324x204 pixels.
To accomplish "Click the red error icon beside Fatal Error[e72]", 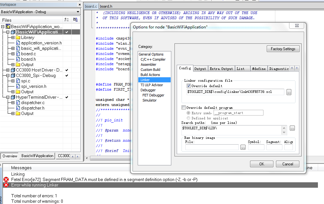I will click(6, 179).
